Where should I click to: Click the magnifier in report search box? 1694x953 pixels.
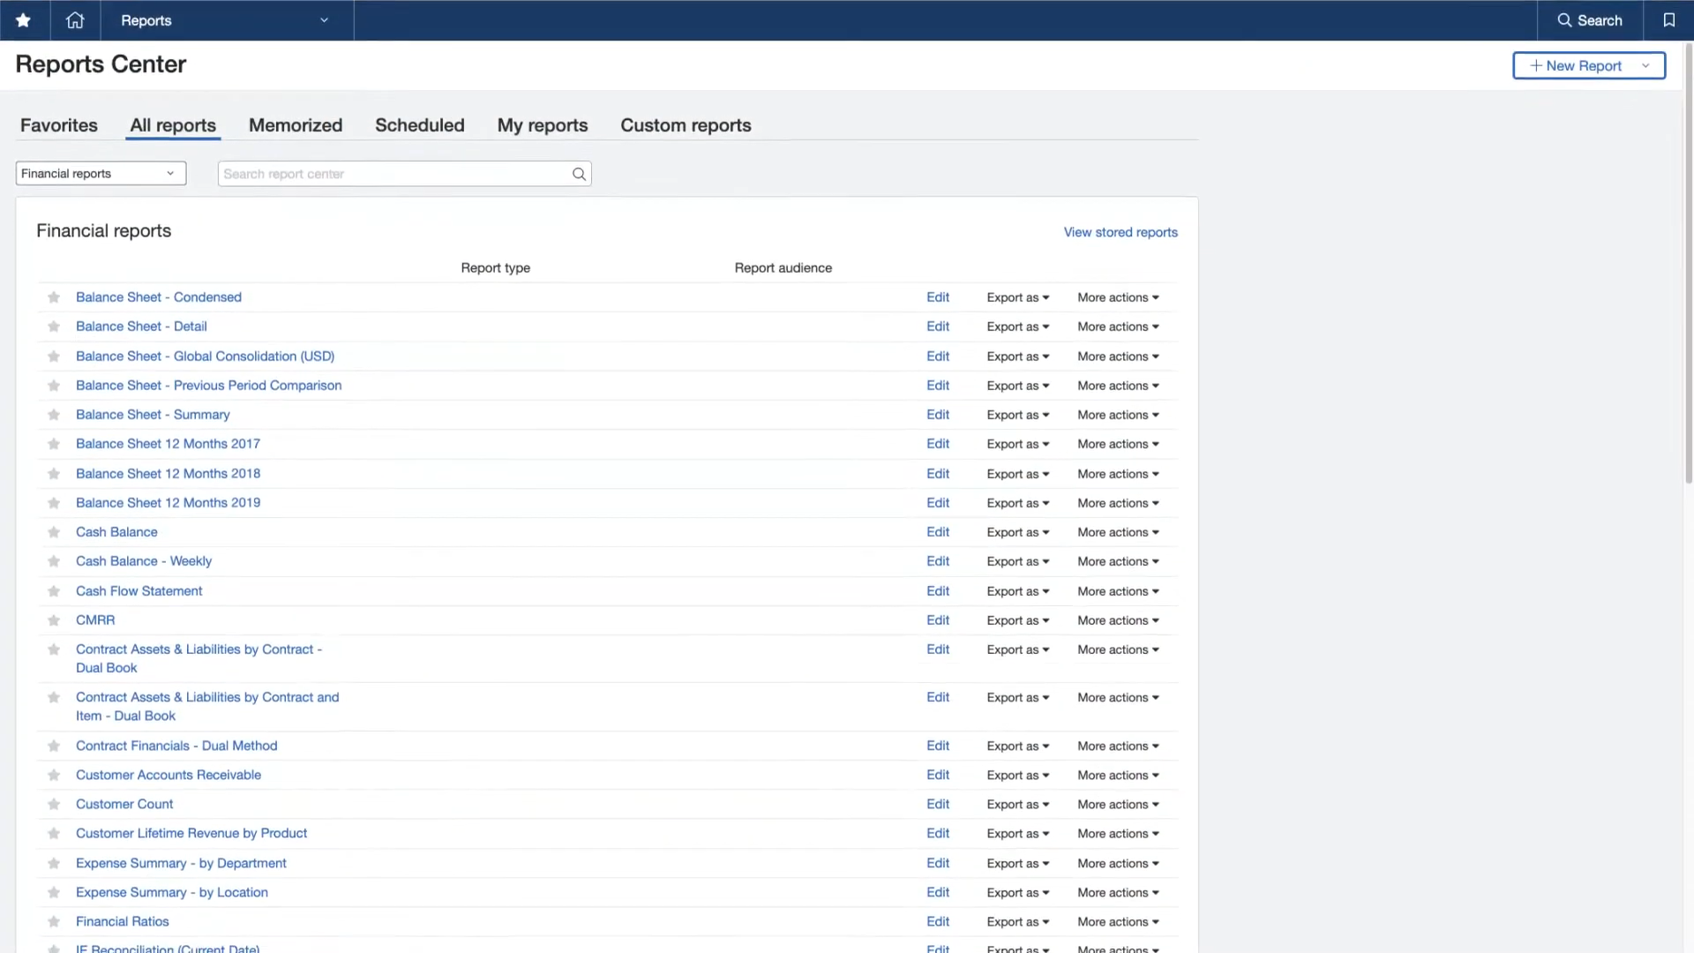(x=579, y=174)
